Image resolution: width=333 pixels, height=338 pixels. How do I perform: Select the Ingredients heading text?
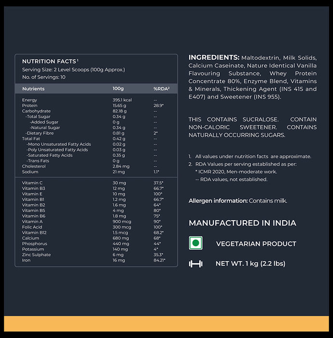(x=214, y=57)
